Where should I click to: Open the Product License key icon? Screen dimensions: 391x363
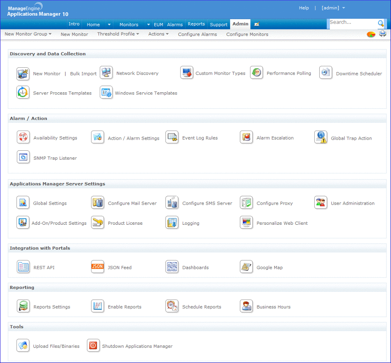pos(98,223)
